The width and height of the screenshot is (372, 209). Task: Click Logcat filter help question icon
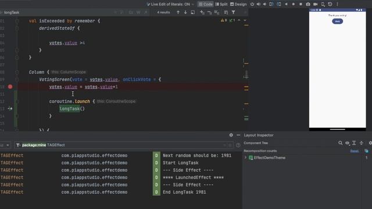238,145
